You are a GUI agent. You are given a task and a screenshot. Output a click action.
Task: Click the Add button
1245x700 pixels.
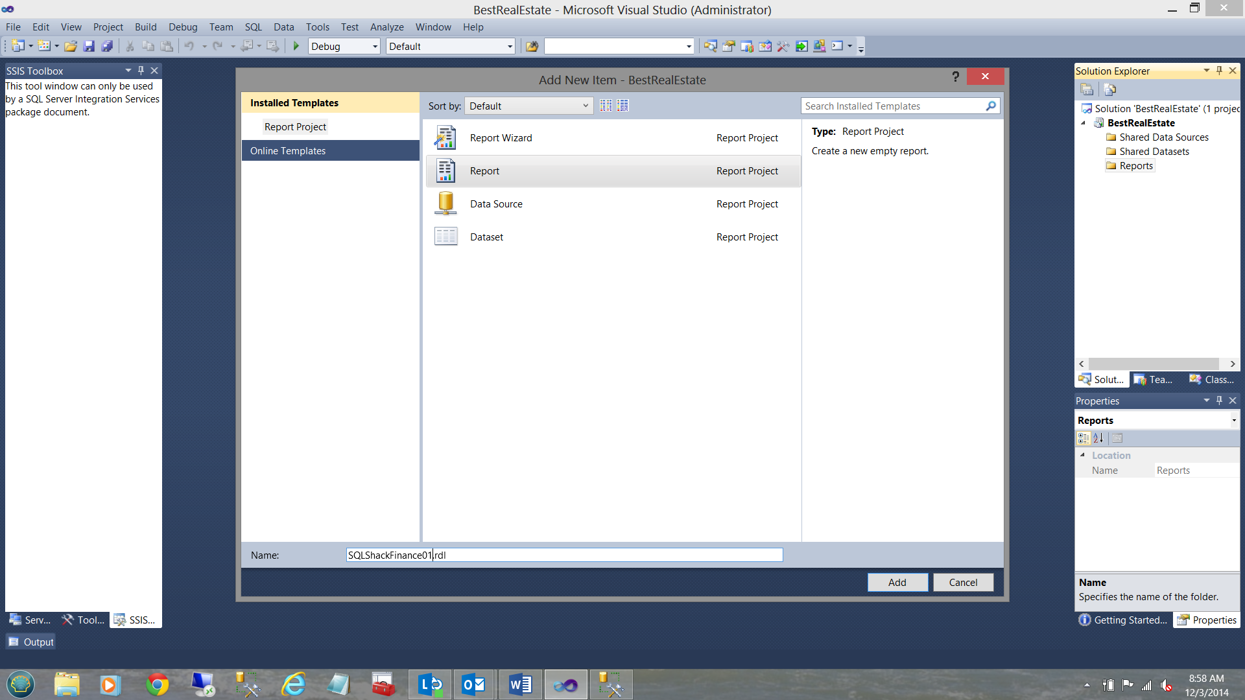(897, 582)
